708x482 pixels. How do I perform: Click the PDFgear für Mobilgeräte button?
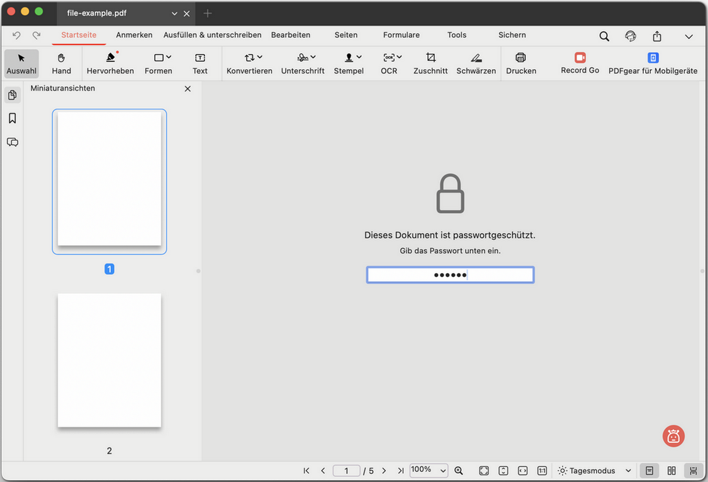pos(653,63)
